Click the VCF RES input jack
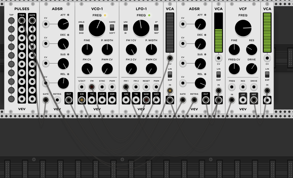Viewport: 293px width, 178px height. point(243,87)
